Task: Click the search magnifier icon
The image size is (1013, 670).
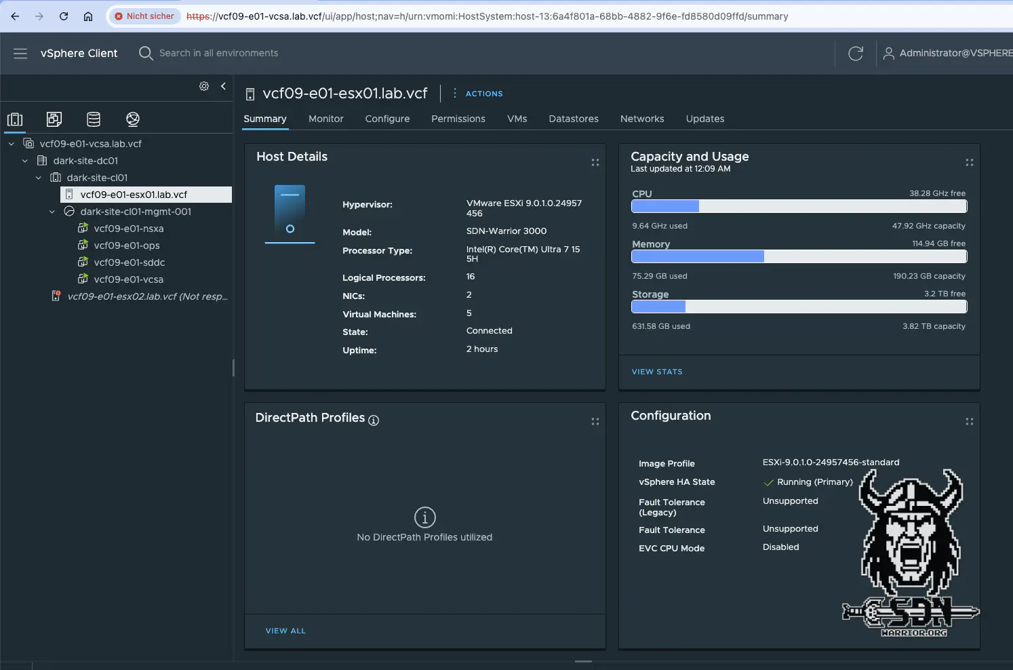Action: click(145, 53)
